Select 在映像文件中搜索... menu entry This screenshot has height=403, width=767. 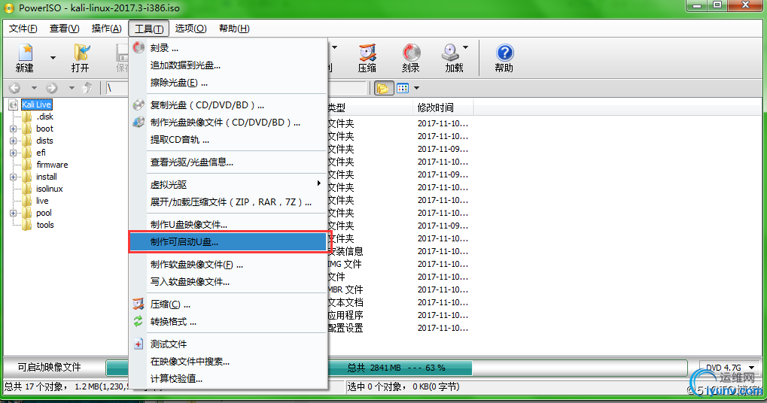click(228, 362)
